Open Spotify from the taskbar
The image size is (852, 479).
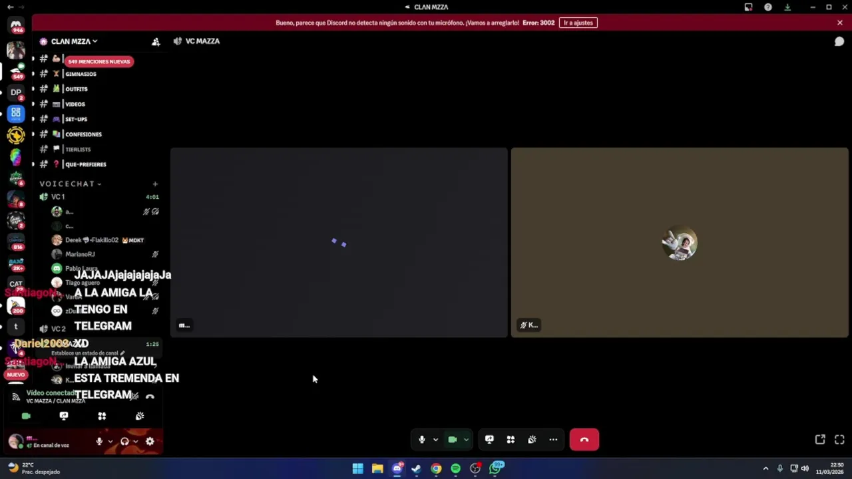455,468
